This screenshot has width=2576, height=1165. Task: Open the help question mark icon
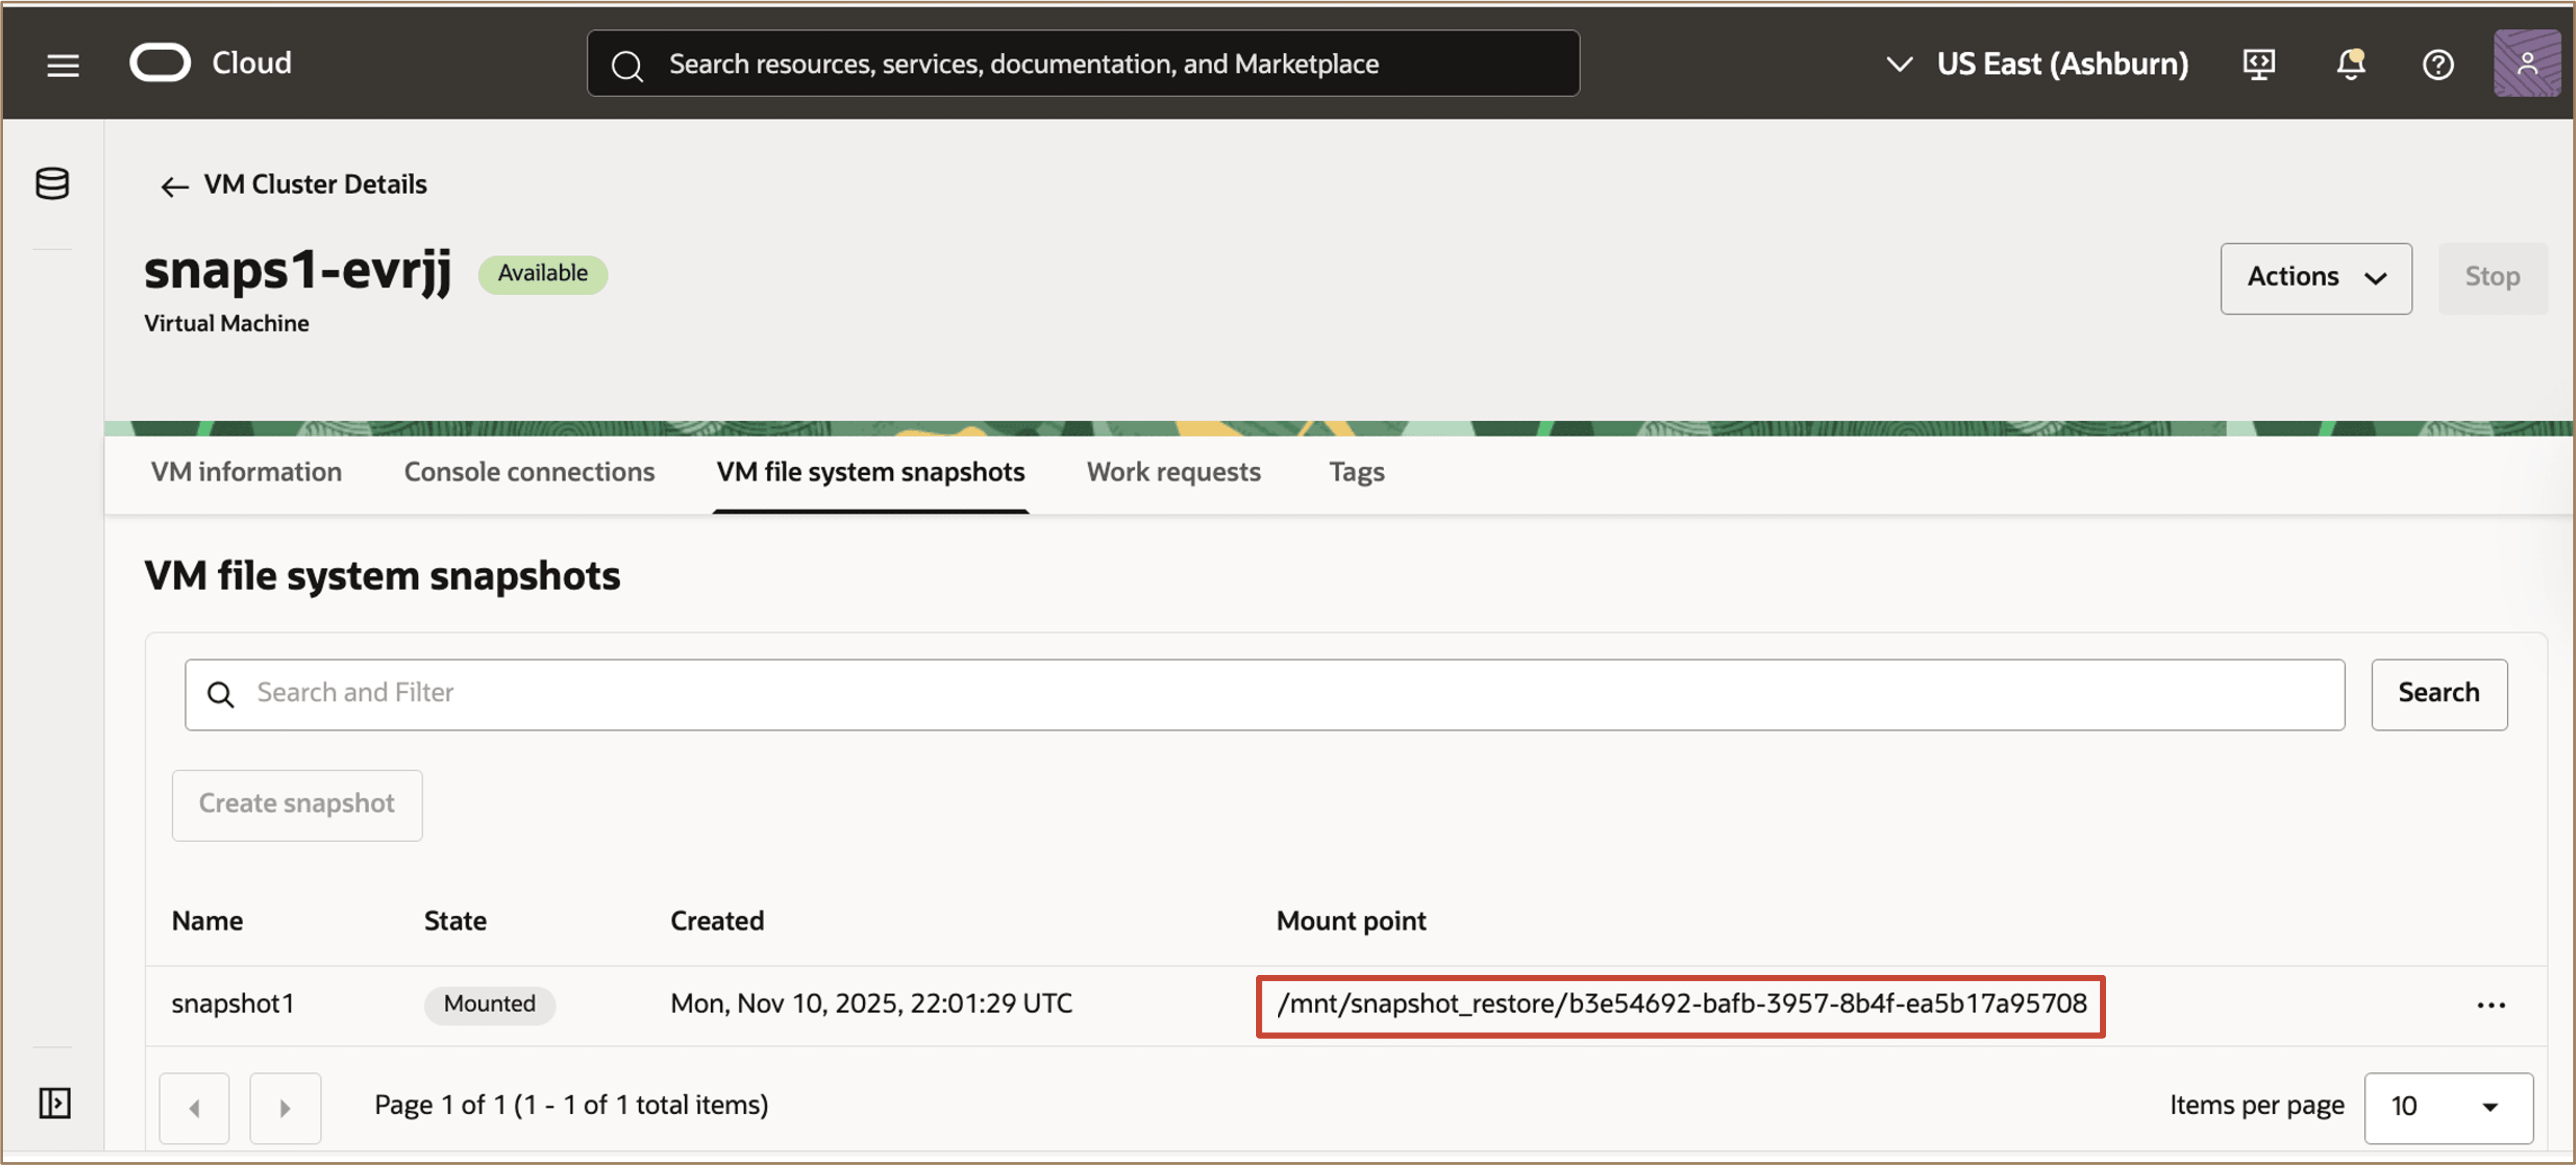[2437, 65]
